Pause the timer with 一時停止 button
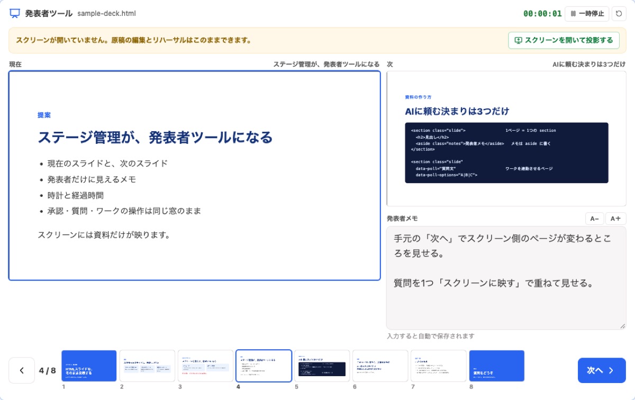Image resolution: width=635 pixels, height=400 pixels. click(x=587, y=14)
